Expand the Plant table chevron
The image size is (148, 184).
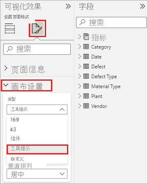80,96
